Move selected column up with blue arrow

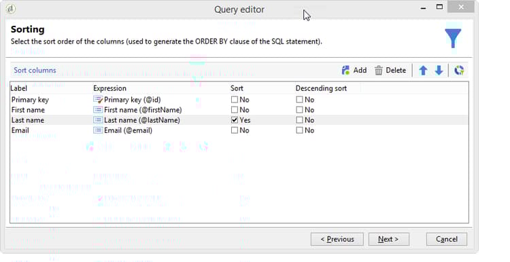click(x=423, y=71)
